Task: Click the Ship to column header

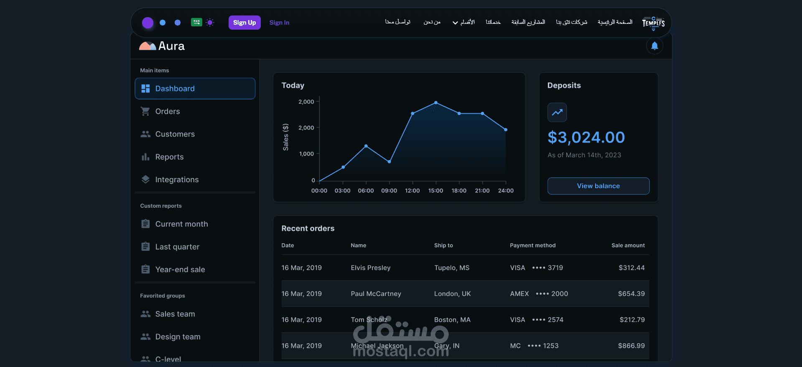Action: click(x=443, y=245)
